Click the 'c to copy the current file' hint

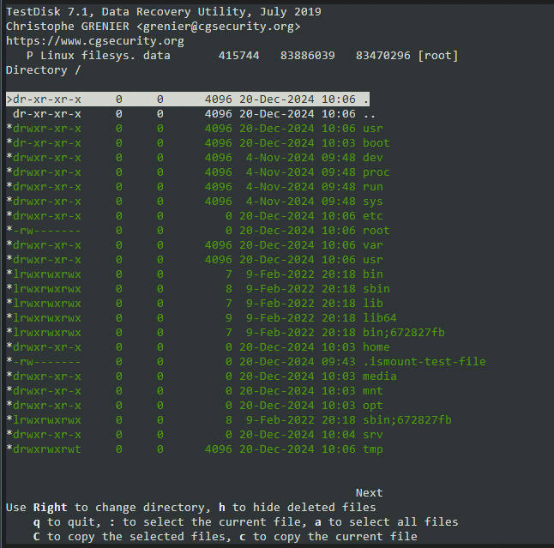[x=328, y=537]
